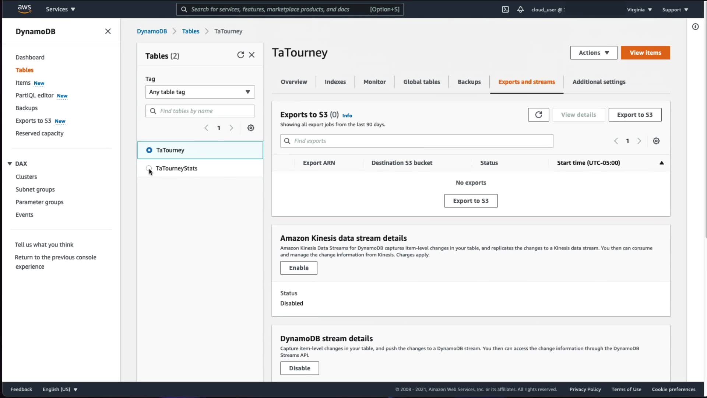Enable Amazon Kinesis data stream

point(299,268)
